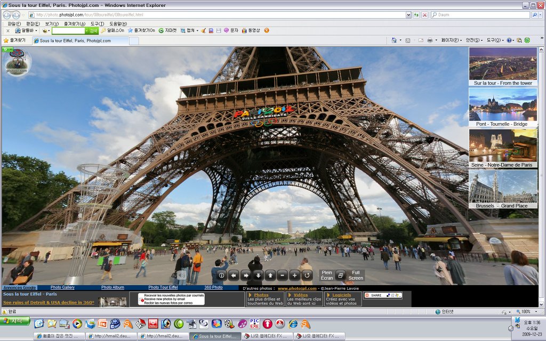This screenshot has height=341, width=546.
Task: Open the 즐겨찾기 favorites star button
Action: (x=14, y=40)
